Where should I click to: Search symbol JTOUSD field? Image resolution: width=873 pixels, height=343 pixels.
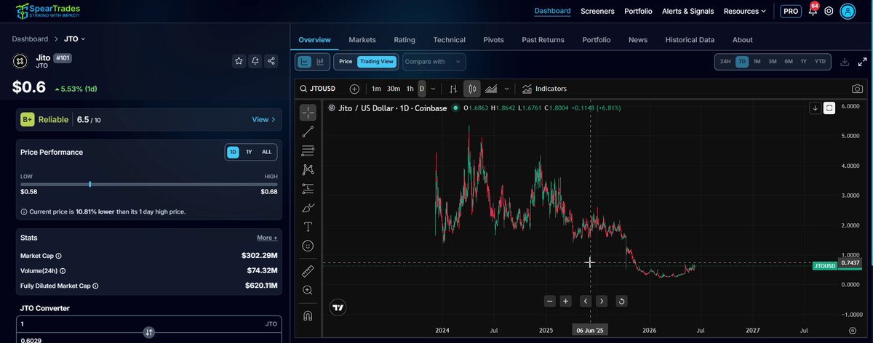[x=319, y=89]
